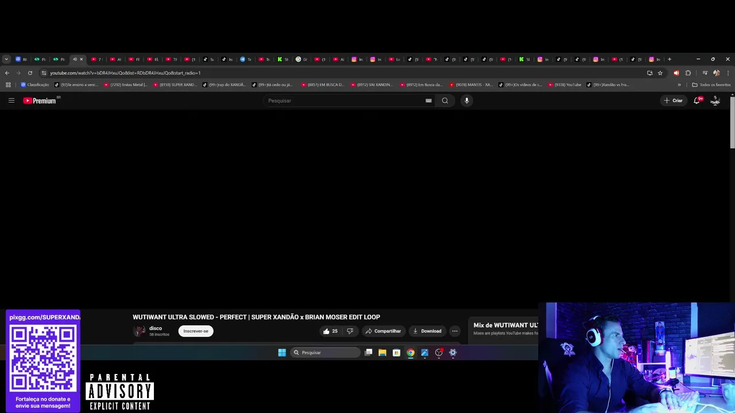Click the page vertical scrollbar
The image size is (735, 413).
pyautogui.click(x=732, y=123)
